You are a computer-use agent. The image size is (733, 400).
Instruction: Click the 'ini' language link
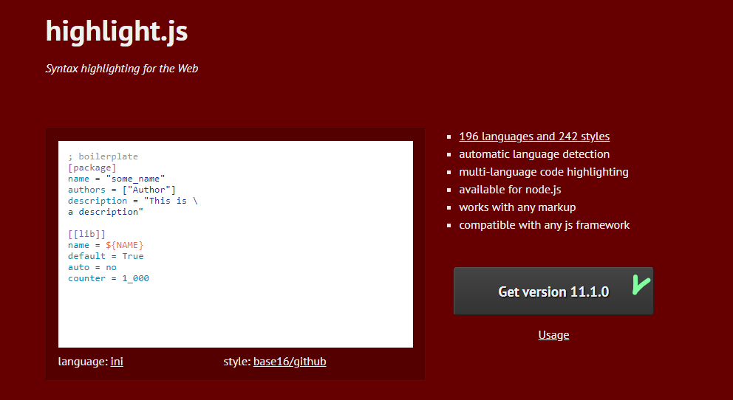point(117,362)
